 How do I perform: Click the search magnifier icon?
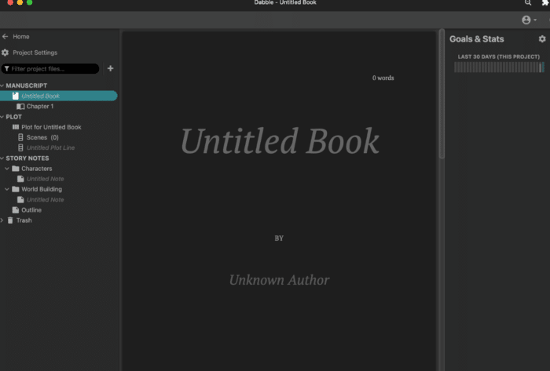(528, 2)
